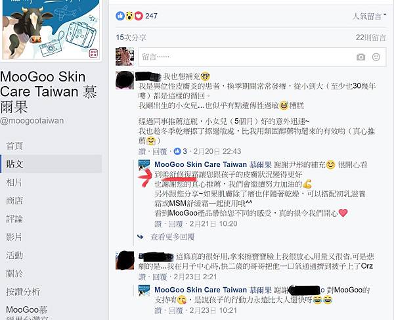Screen dimensions: 394x320
Task: Click the MooGoo page avatar beside the 2月21日 reply
Action: click(144, 165)
